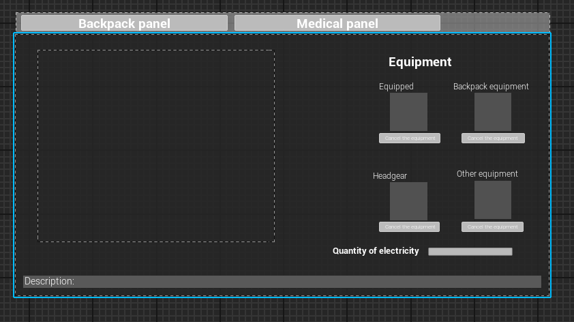Click Cancel the equipment under Equipped
This screenshot has width=574, height=322.
pyautogui.click(x=410, y=138)
